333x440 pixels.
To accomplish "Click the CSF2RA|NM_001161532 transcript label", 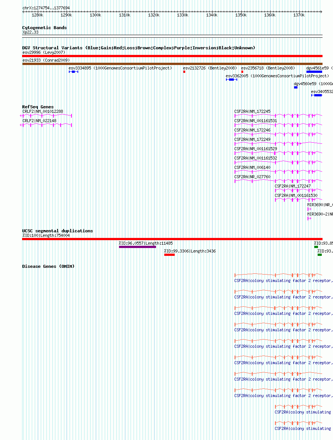I will (x=256, y=158).
